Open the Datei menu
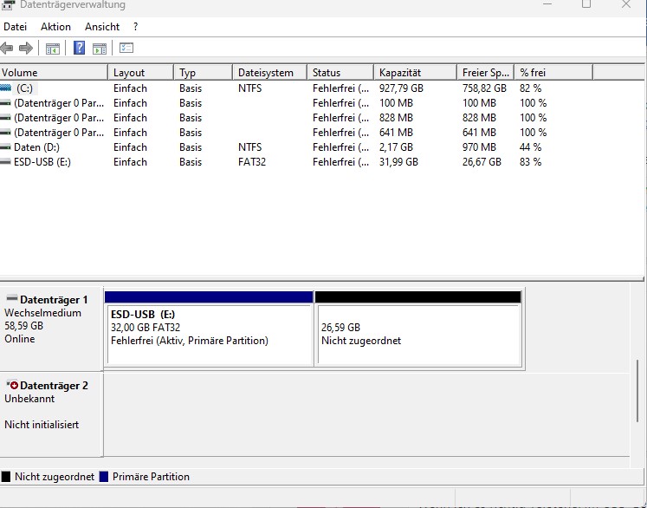 point(16,27)
